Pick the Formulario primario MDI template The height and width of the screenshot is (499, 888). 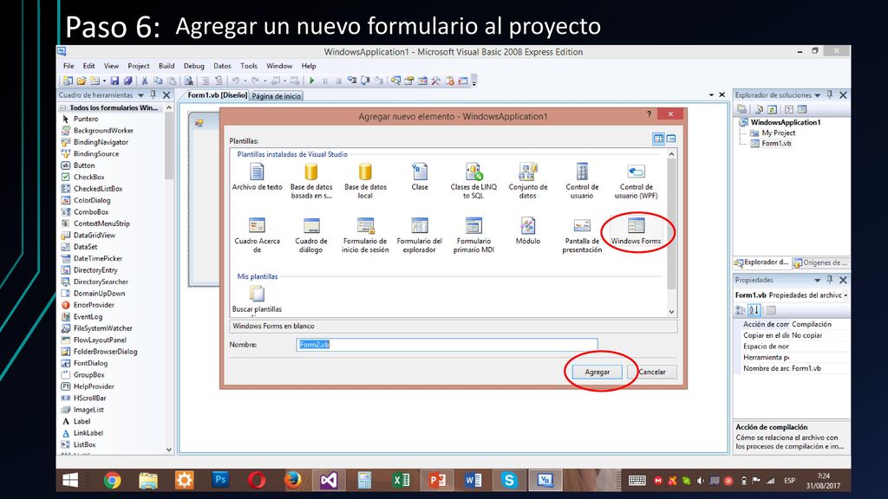point(473,235)
